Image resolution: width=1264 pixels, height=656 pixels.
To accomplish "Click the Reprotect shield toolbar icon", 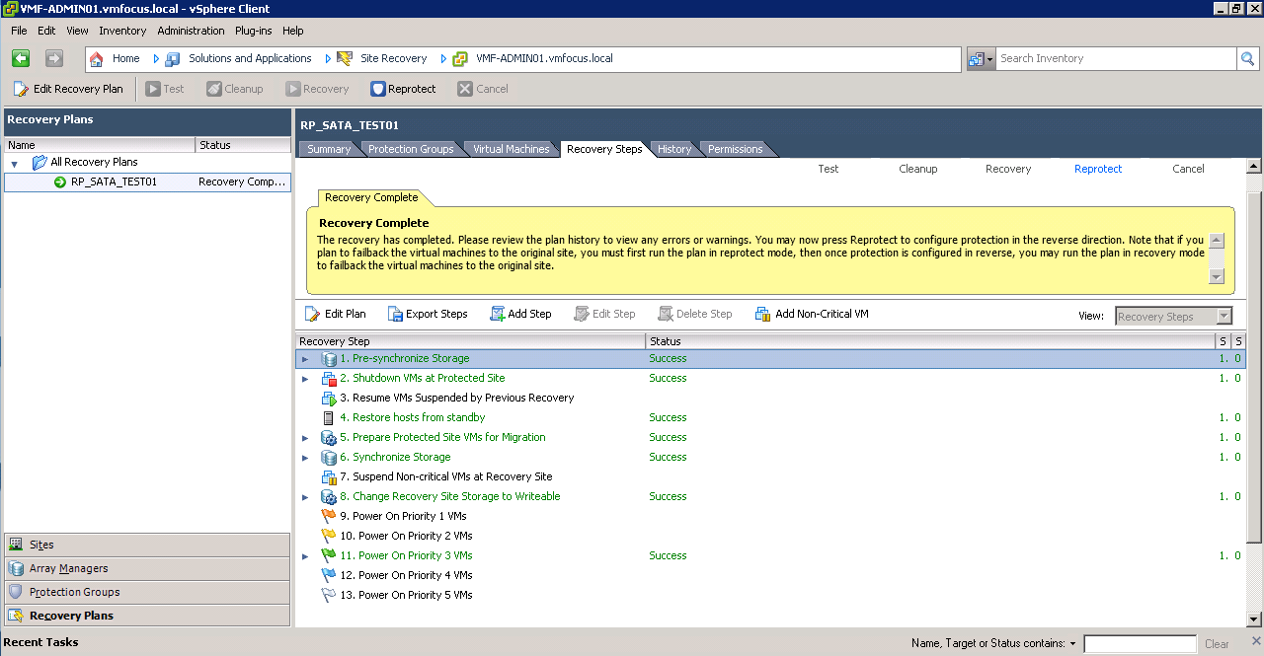I will 378,89.
